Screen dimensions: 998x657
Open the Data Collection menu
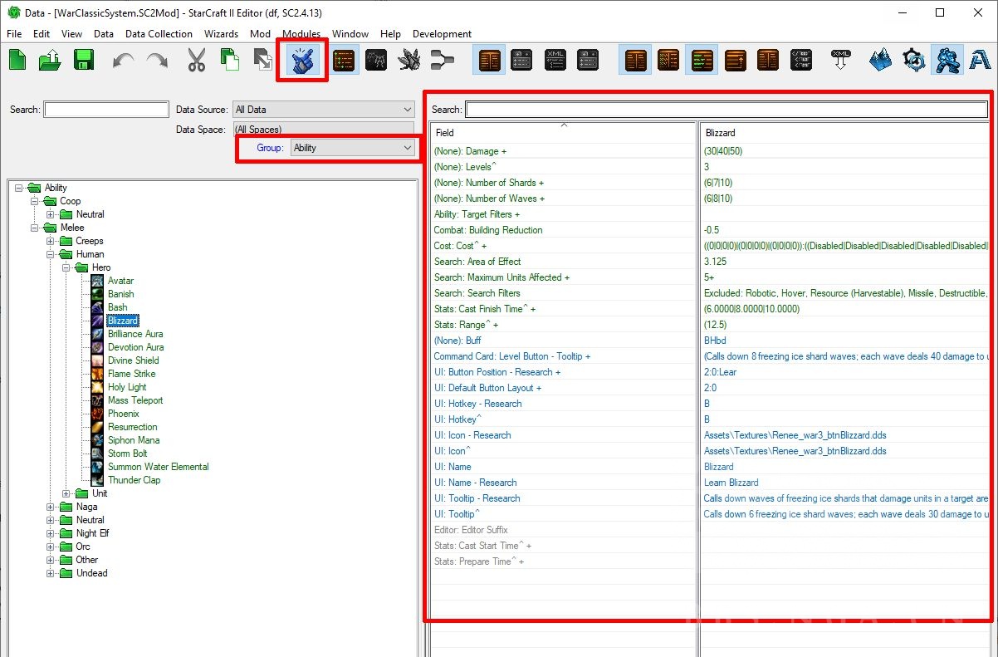point(159,34)
